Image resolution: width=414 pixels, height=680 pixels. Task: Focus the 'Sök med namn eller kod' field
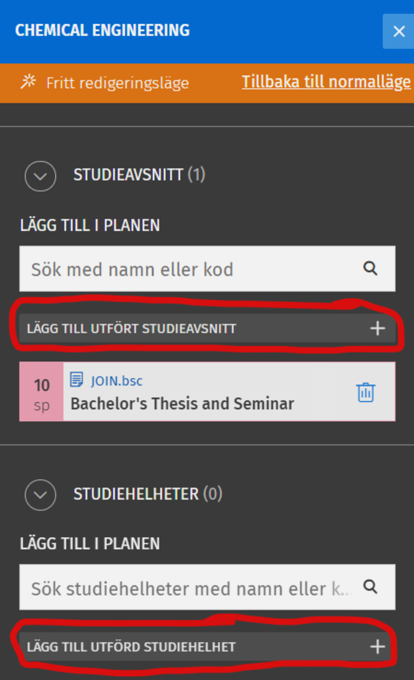coord(188,269)
